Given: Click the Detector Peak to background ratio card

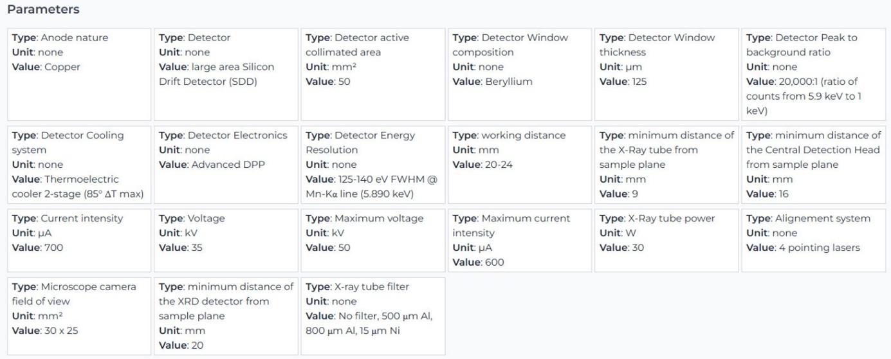Looking at the screenshot, I should point(813,74).
